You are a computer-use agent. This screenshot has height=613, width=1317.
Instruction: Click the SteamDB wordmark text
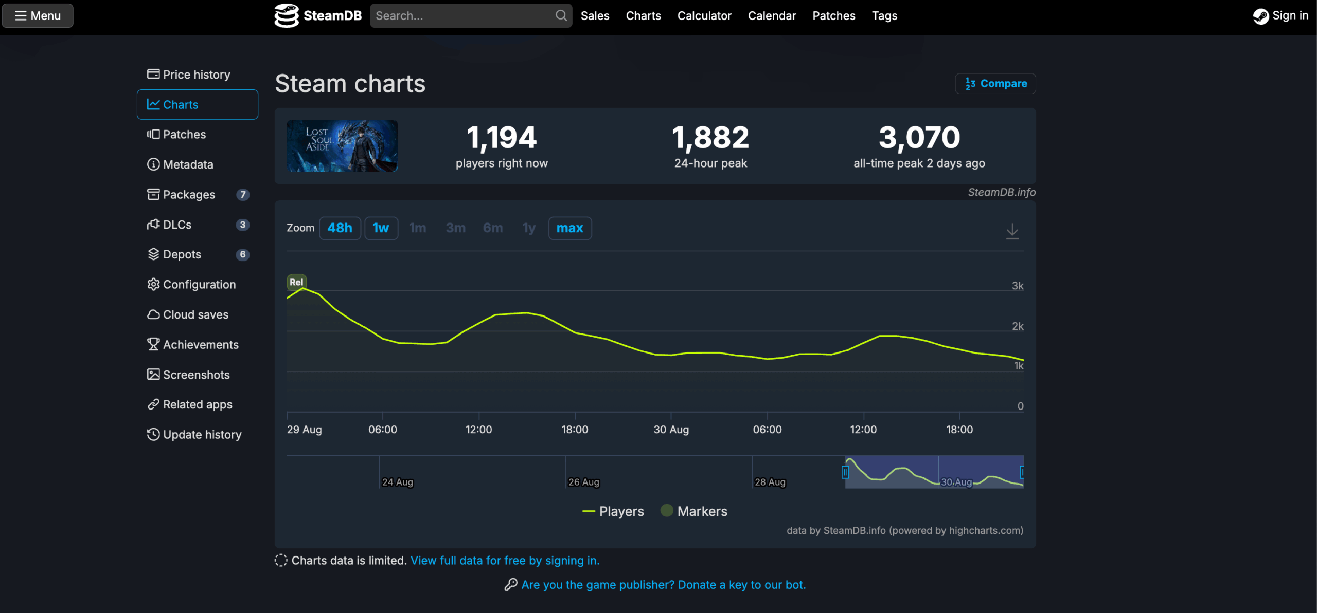332,15
